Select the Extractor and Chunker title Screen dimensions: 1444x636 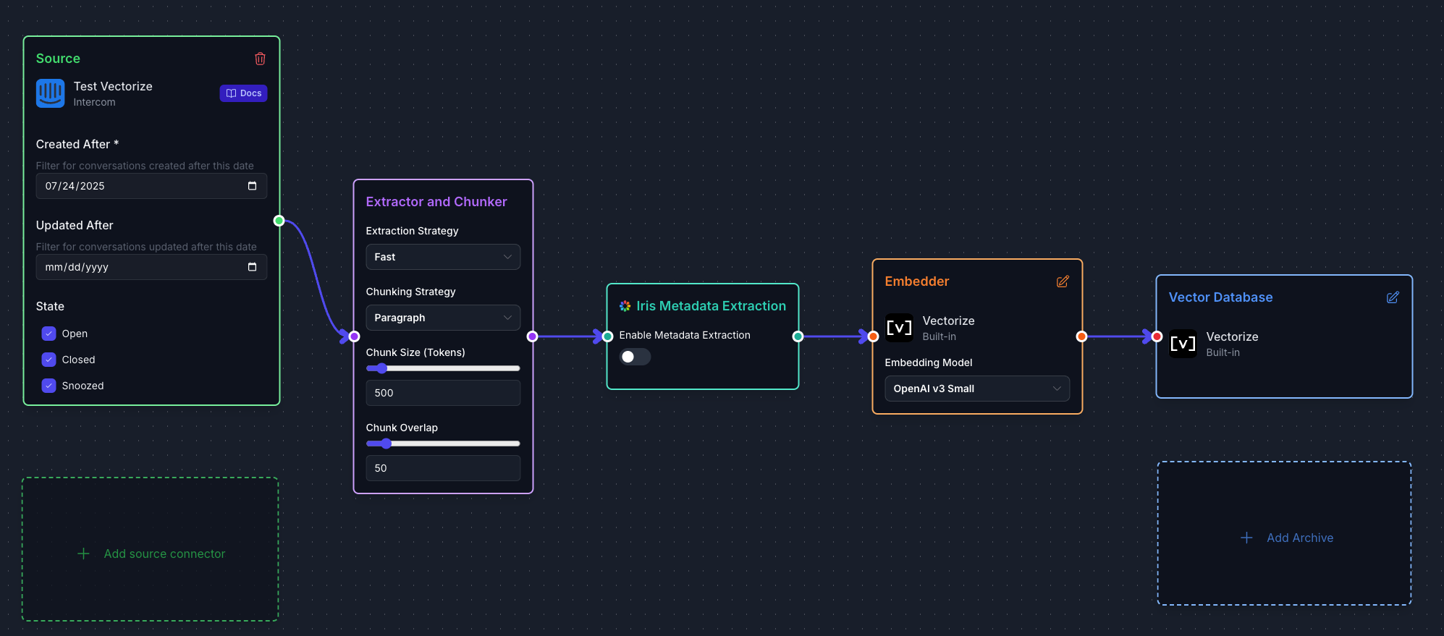tap(436, 202)
